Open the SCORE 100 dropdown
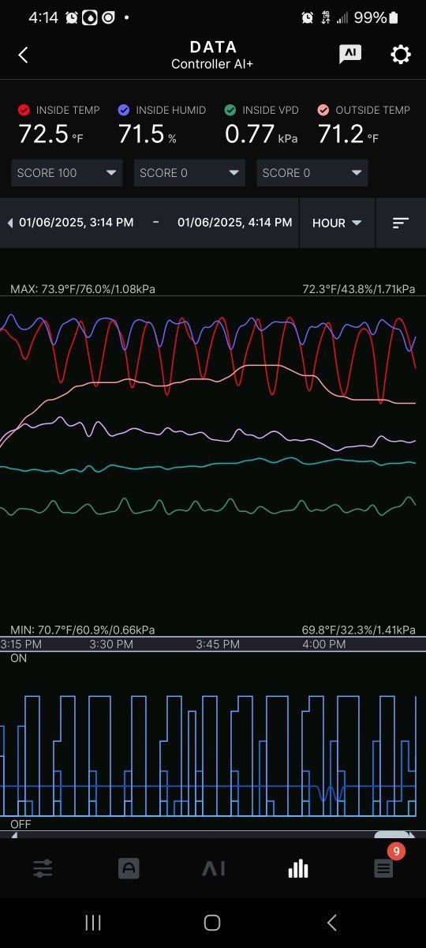 coord(67,172)
